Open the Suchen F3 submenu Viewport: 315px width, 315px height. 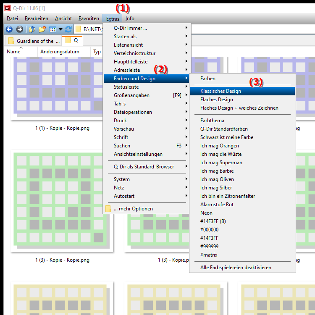pos(146,146)
